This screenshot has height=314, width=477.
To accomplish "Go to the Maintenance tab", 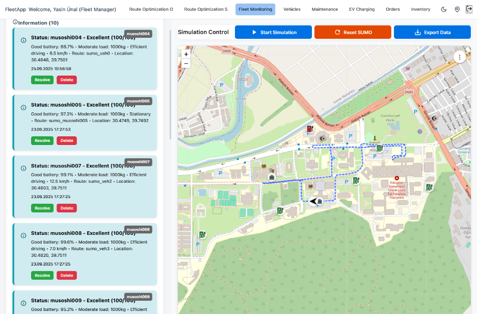I will [x=325, y=9].
